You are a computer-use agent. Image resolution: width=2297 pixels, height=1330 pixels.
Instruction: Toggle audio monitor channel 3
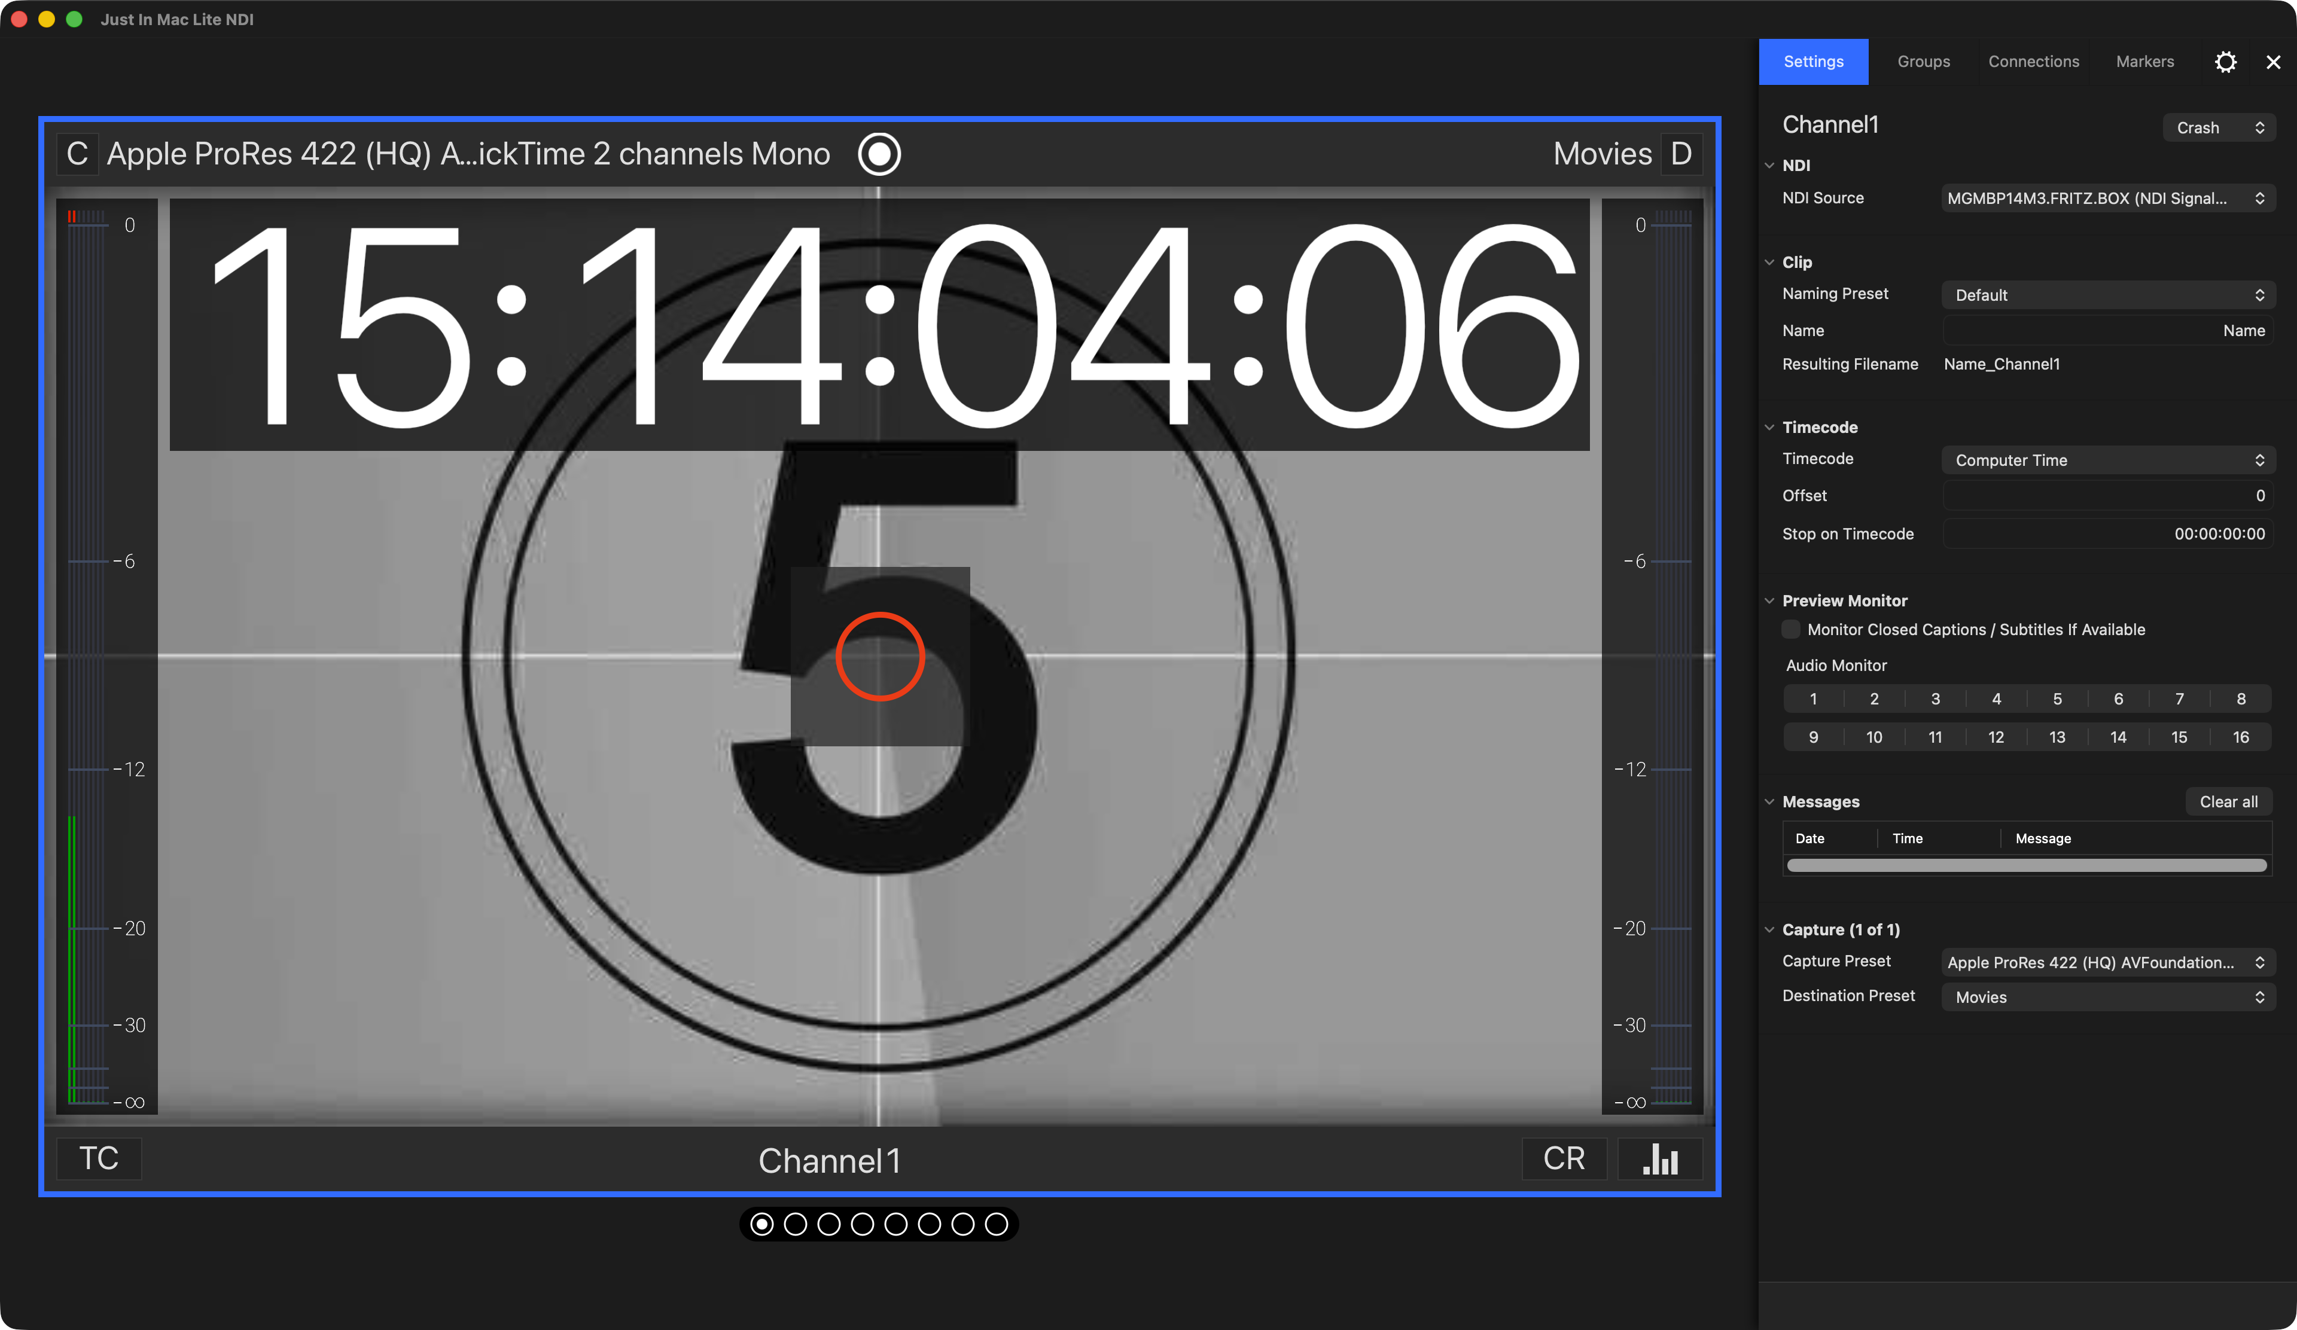tap(1935, 698)
